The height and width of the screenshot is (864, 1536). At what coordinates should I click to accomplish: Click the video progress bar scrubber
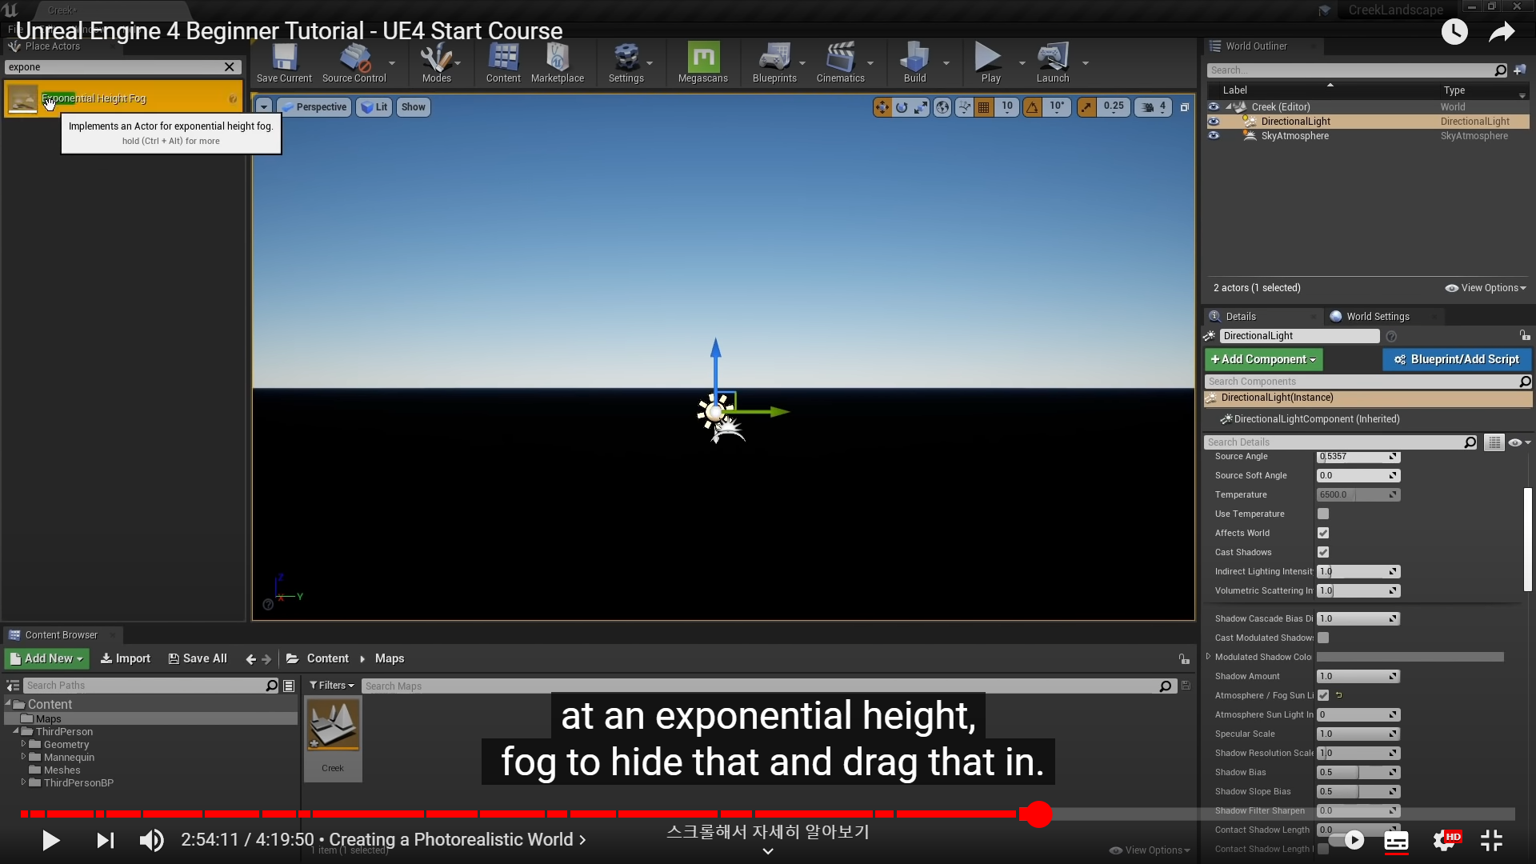[x=1038, y=814]
